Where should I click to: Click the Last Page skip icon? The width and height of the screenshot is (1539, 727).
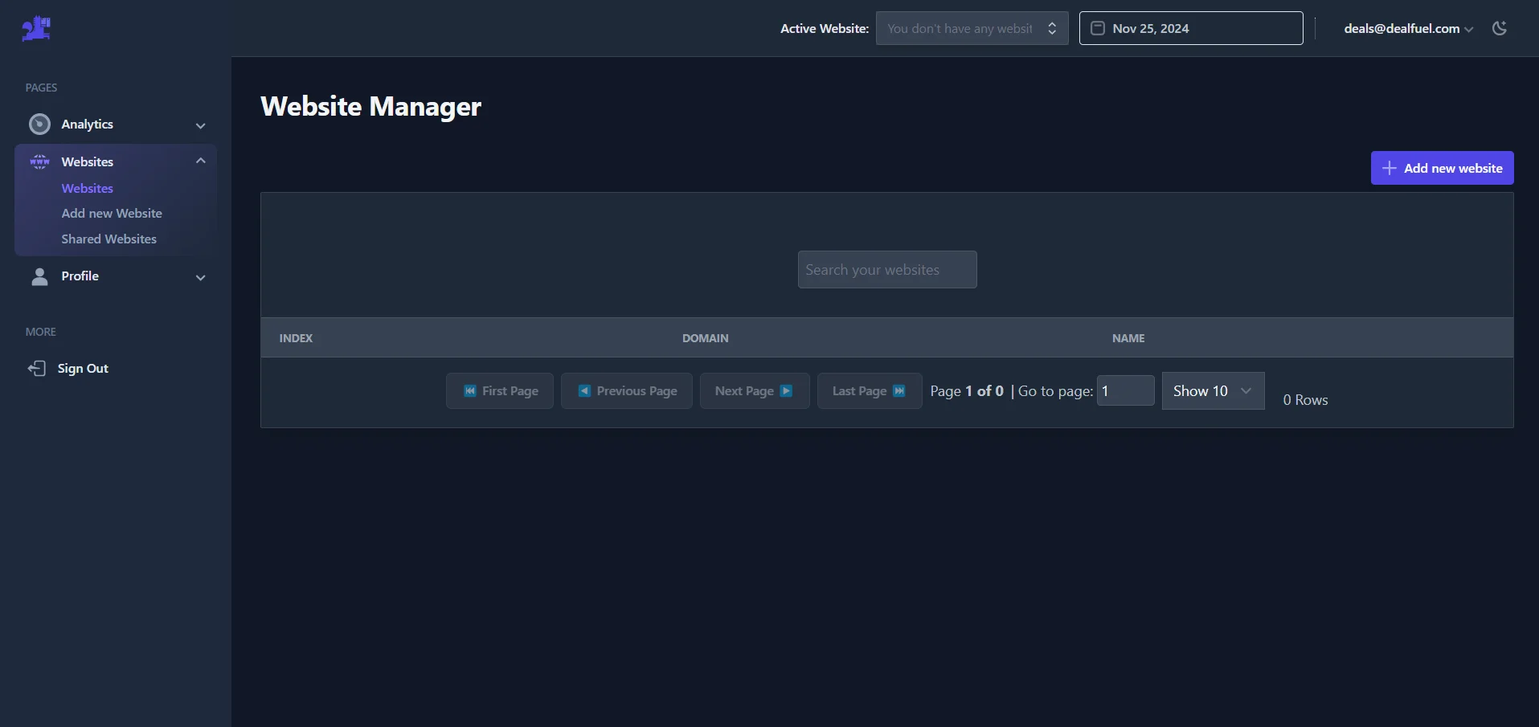click(x=899, y=390)
